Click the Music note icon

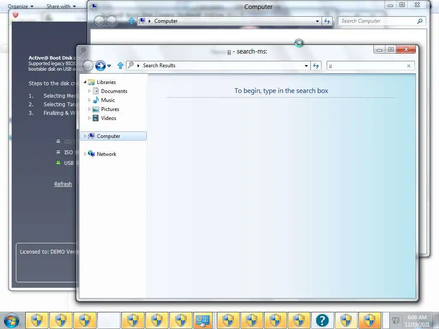96,100
